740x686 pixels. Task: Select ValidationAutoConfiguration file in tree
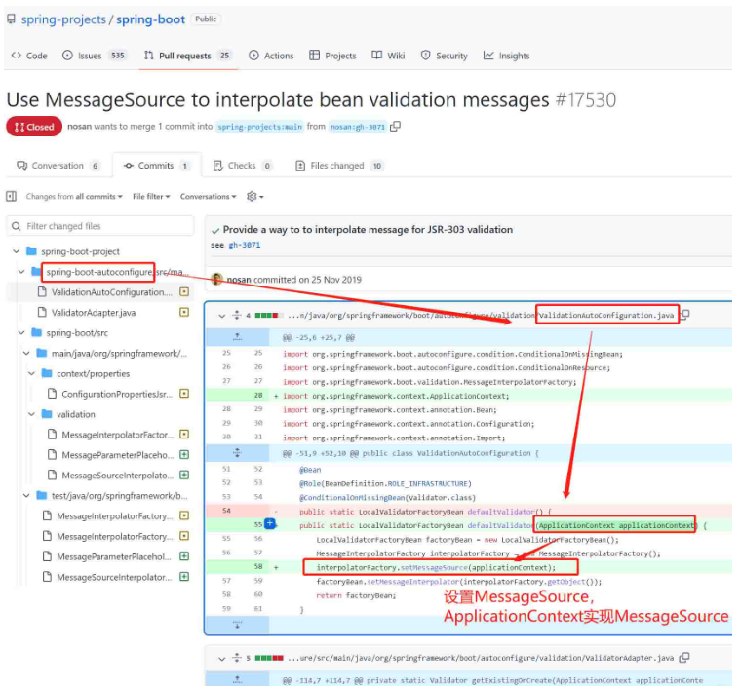click(112, 292)
